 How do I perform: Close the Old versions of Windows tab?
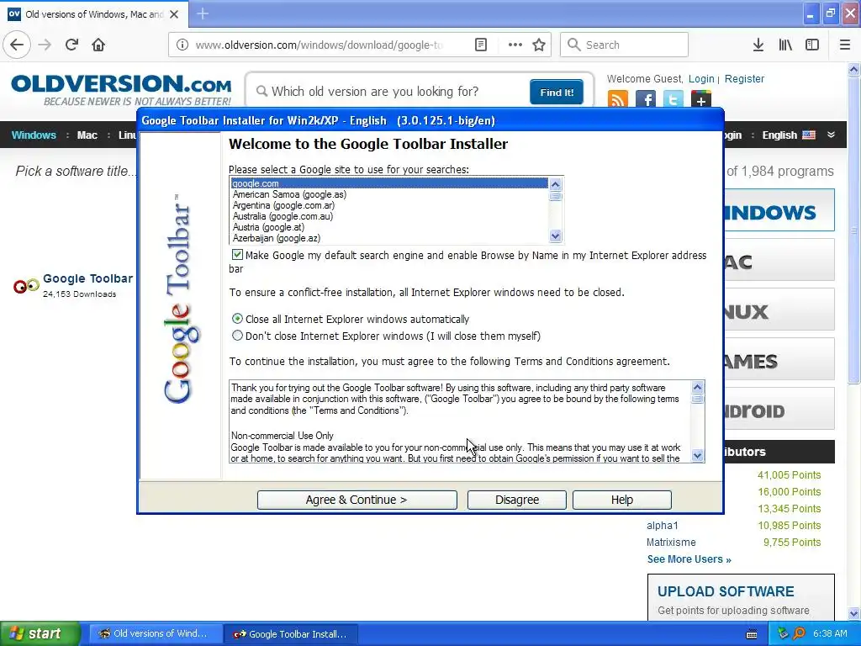point(174,14)
